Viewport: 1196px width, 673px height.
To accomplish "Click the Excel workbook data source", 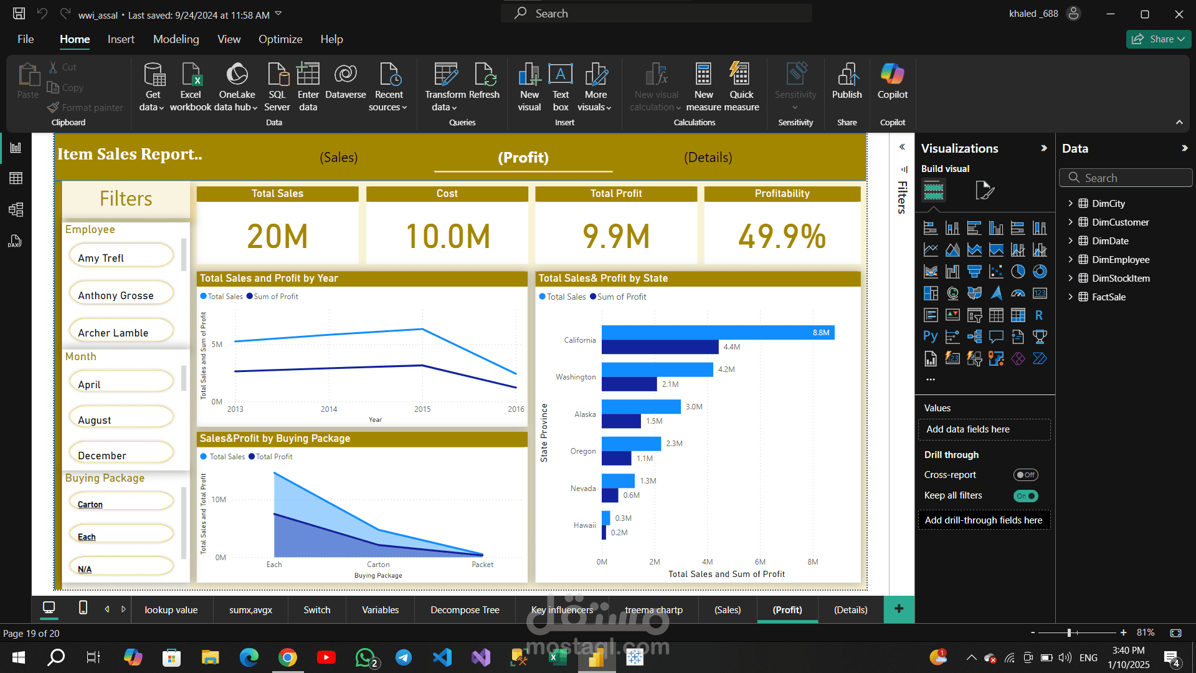I will [x=191, y=87].
